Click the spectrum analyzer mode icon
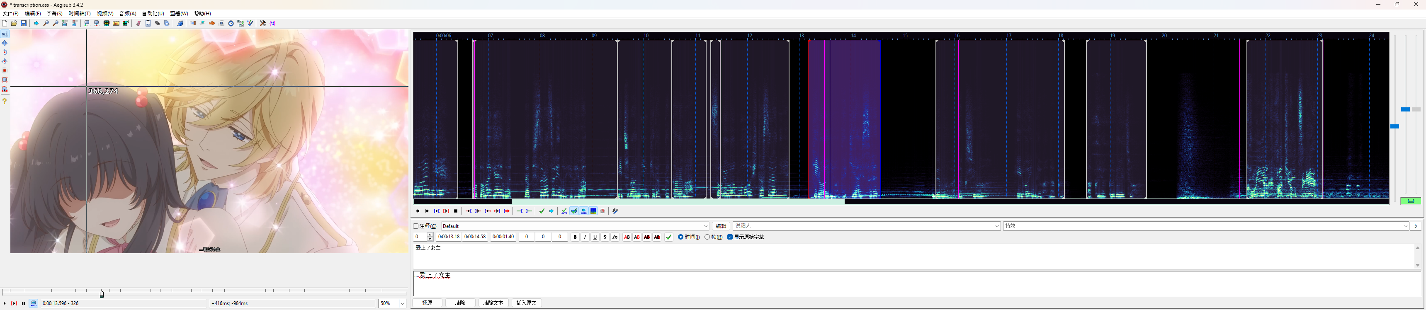1426x310 pixels. point(593,211)
